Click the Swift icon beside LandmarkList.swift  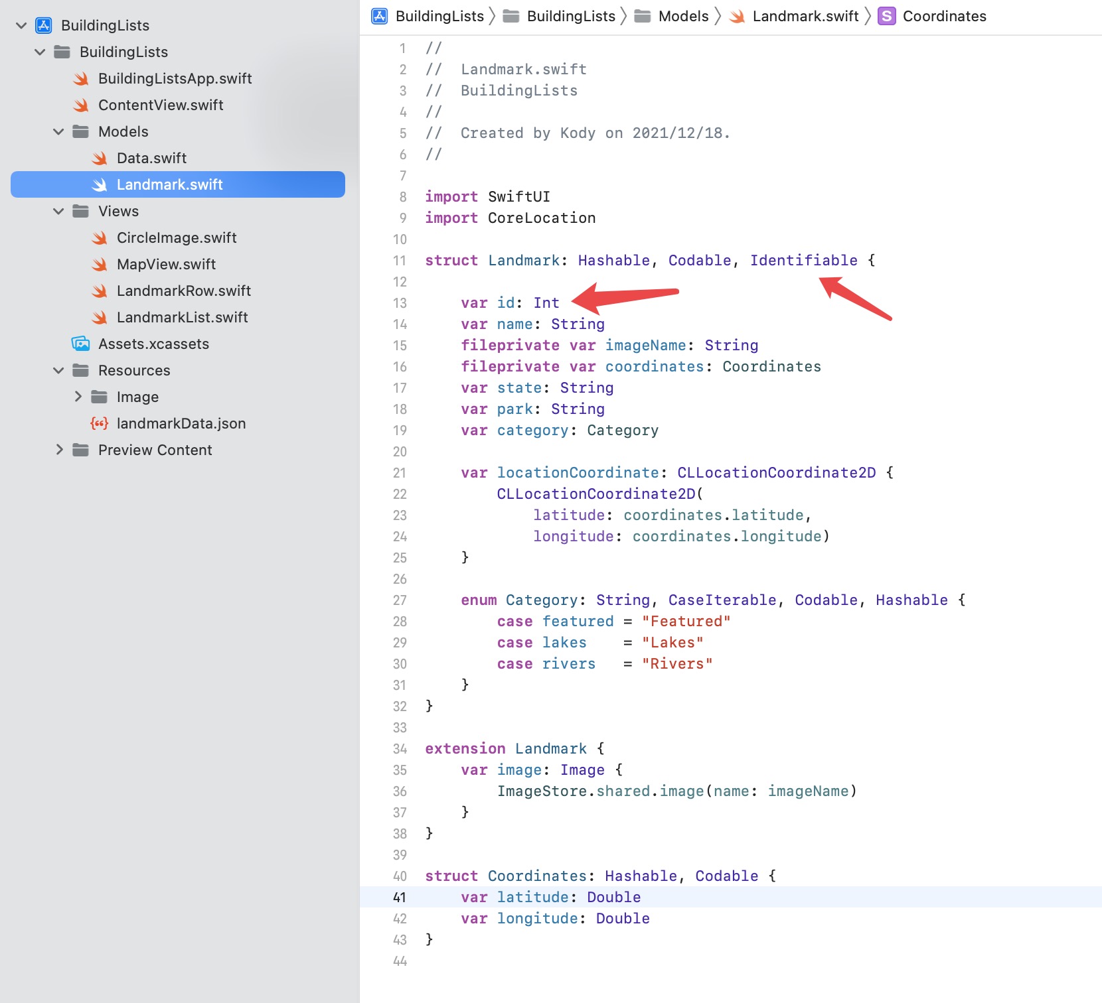(100, 318)
